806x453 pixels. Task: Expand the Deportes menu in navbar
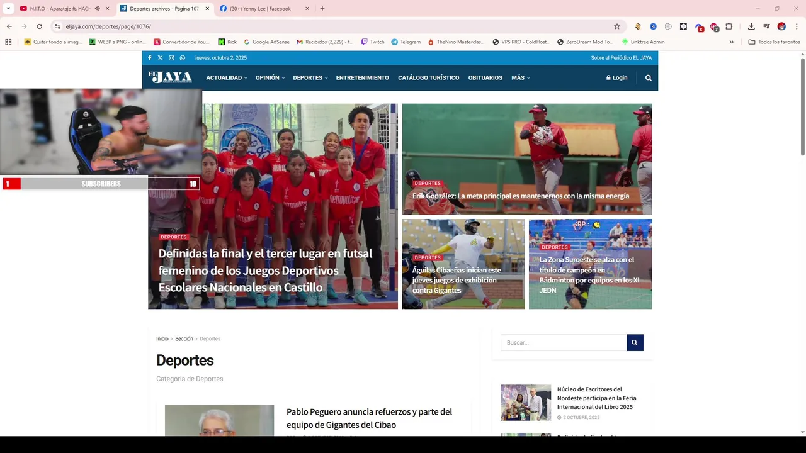[310, 78]
